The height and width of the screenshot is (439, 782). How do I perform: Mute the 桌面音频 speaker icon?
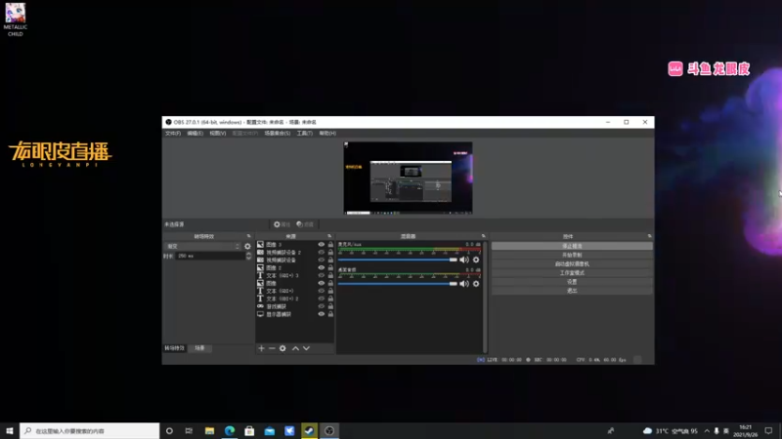[464, 284]
